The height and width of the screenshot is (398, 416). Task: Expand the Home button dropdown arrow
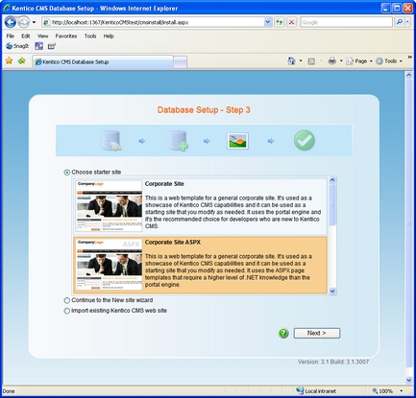(x=301, y=61)
